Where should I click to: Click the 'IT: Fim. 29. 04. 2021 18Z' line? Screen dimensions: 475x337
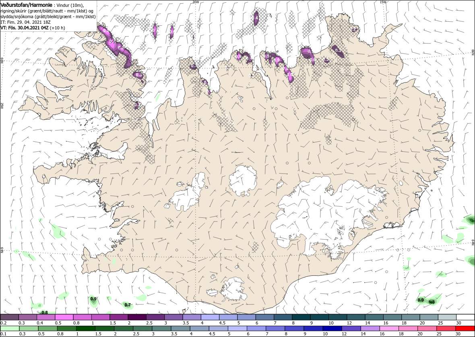point(25,22)
